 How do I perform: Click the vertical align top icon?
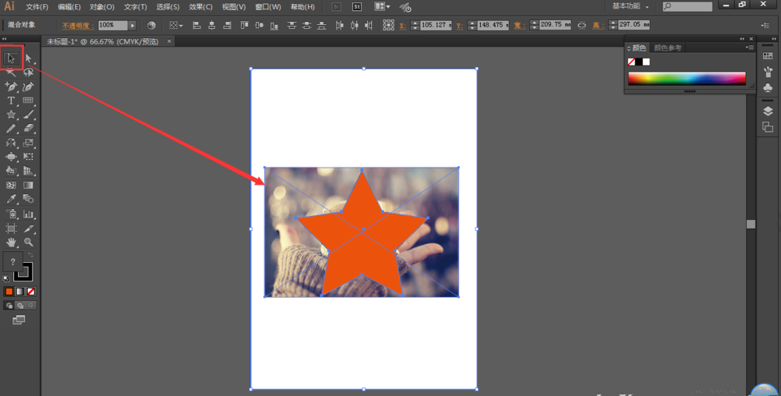pos(244,25)
